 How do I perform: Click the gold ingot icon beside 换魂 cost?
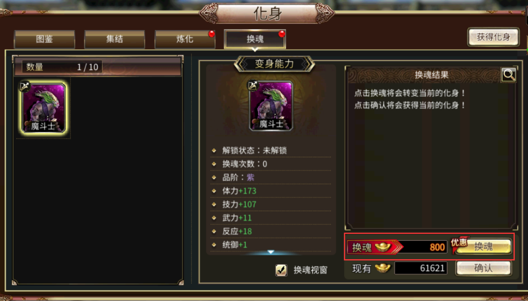point(382,247)
